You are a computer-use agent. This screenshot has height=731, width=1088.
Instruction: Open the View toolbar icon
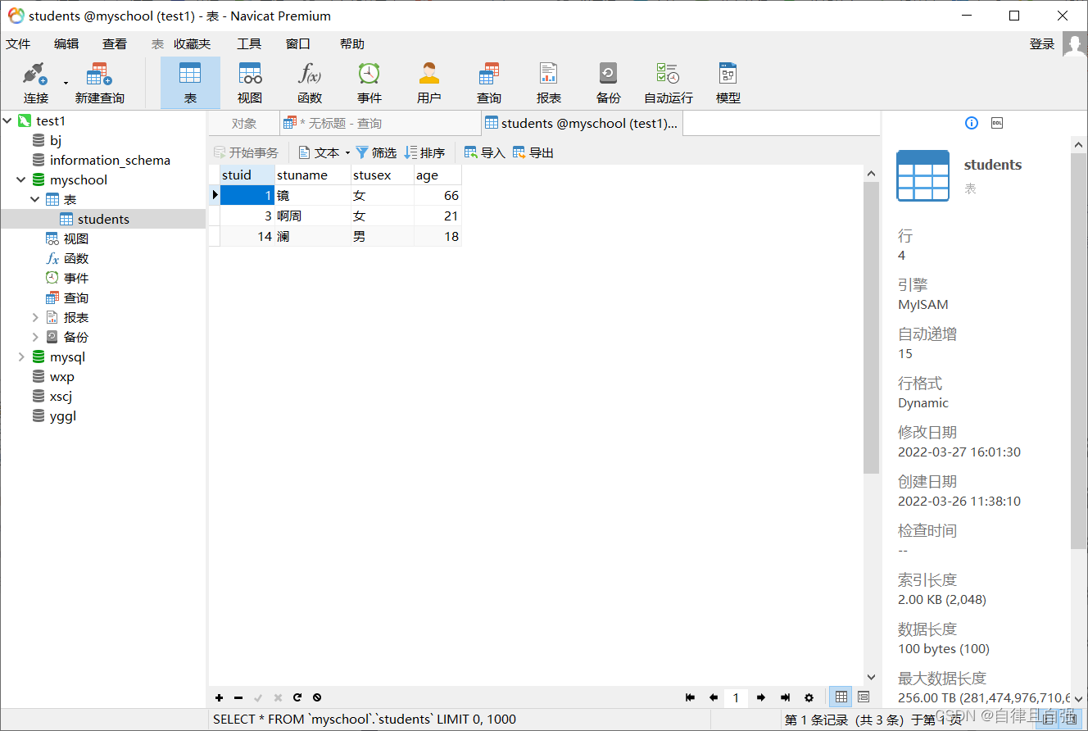click(x=250, y=74)
